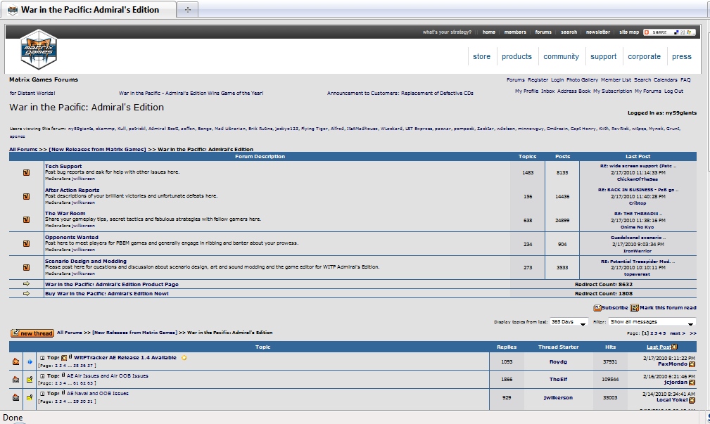Click the new-post icon before WitPTracker title

tap(64, 357)
